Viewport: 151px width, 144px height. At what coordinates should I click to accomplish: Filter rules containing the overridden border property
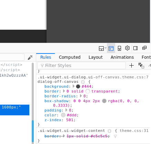pyautogui.click(x=115, y=136)
